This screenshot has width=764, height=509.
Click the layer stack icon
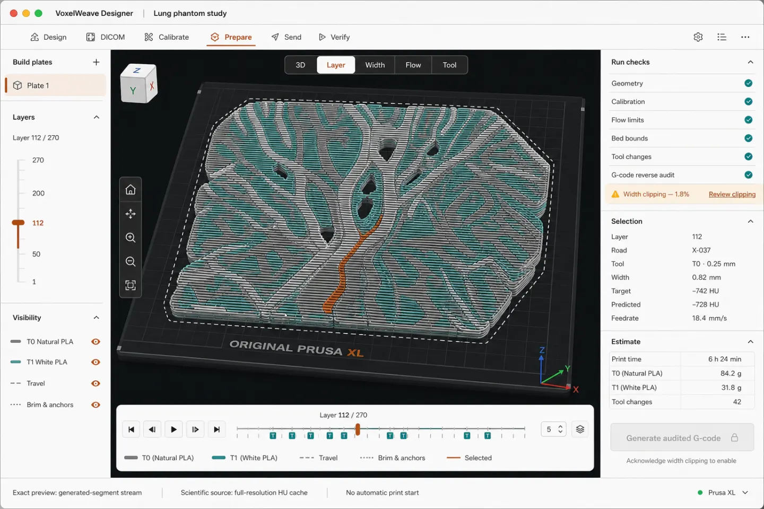(x=580, y=429)
